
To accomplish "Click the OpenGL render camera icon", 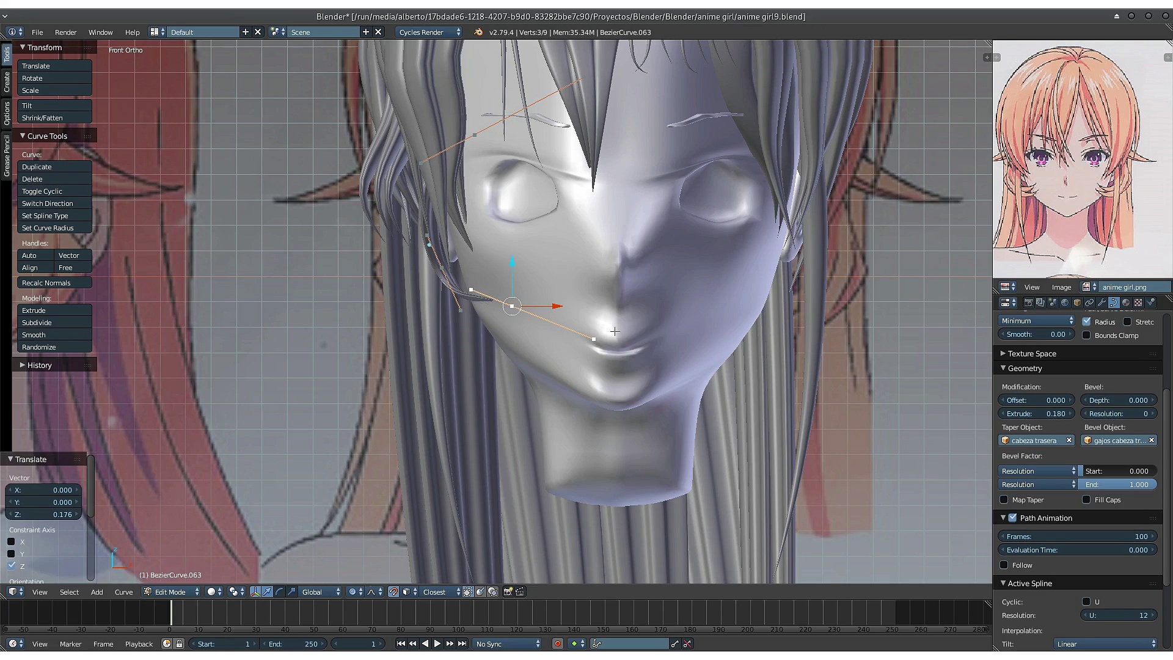I will (508, 592).
